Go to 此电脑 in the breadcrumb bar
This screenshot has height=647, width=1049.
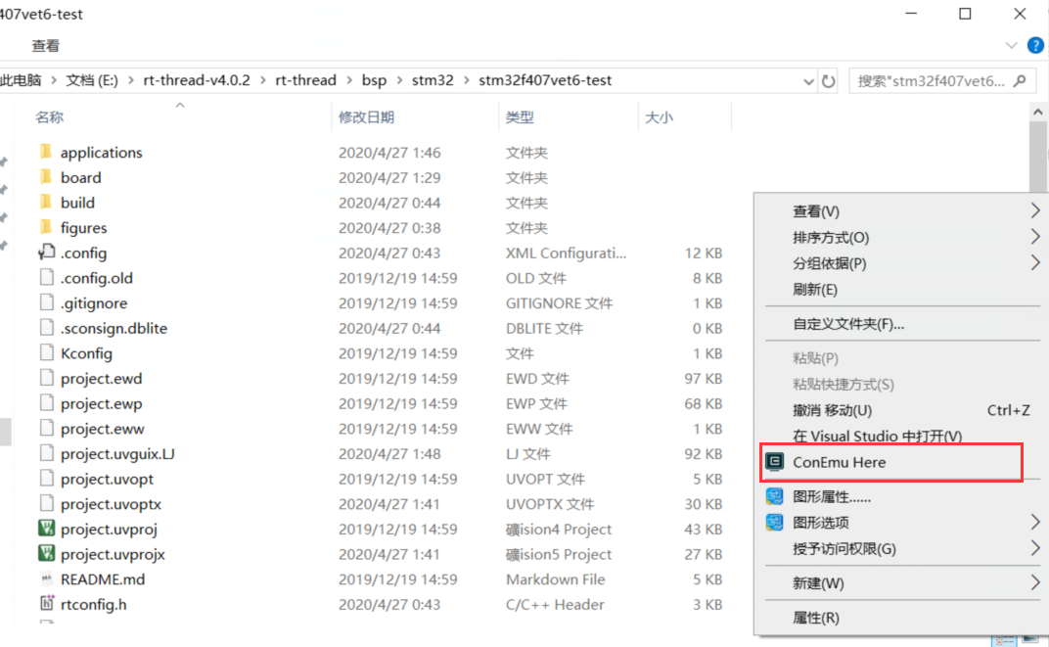[x=22, y=80]
